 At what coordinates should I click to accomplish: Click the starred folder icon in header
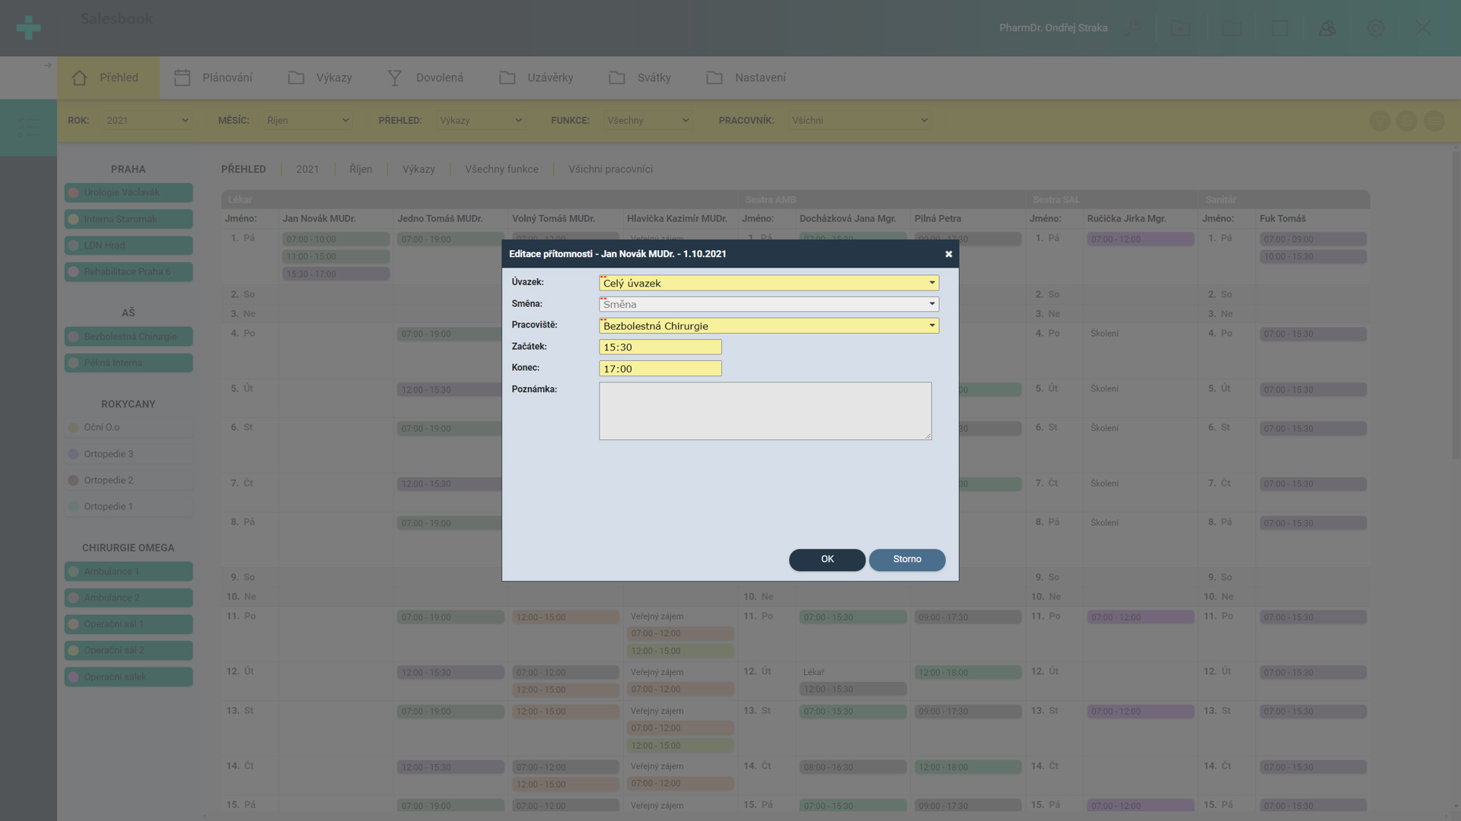click(1181, 28)
